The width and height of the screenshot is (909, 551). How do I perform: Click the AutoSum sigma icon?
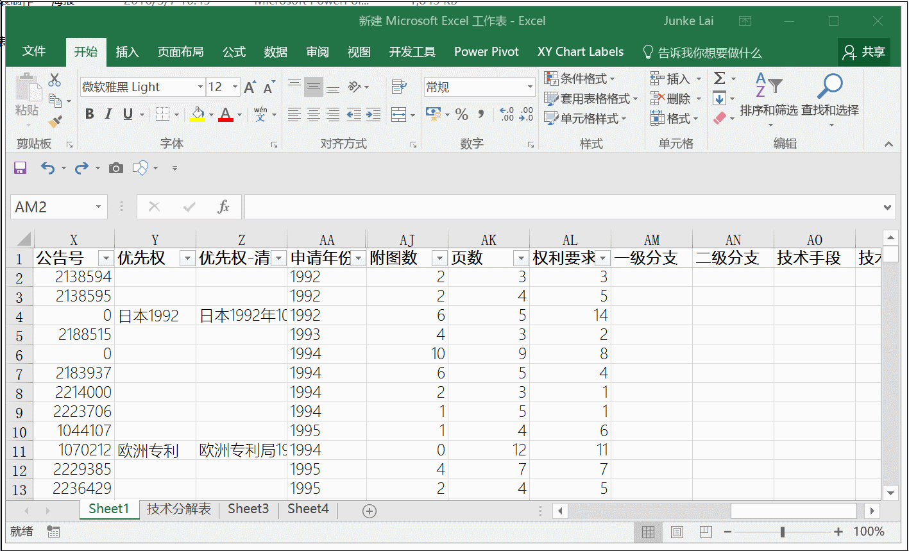point(720,78)
